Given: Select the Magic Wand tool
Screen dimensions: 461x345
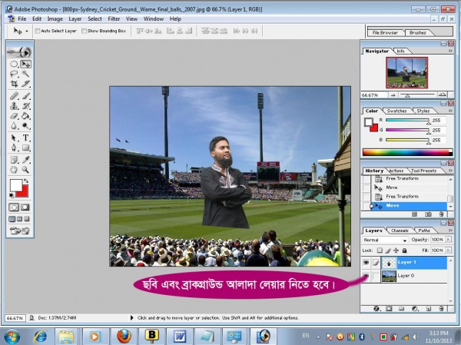Looking at the screenshot, I should pos(25,74).
